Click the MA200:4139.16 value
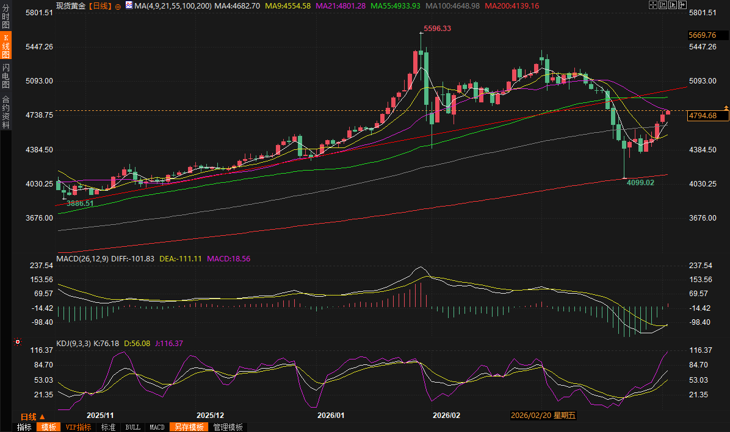This screenshot has width=730, height=432. click(511, 6)
